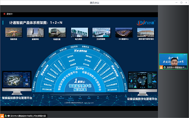Click the 录制中 recording status text
189x118 pixels.
(9, 14)
